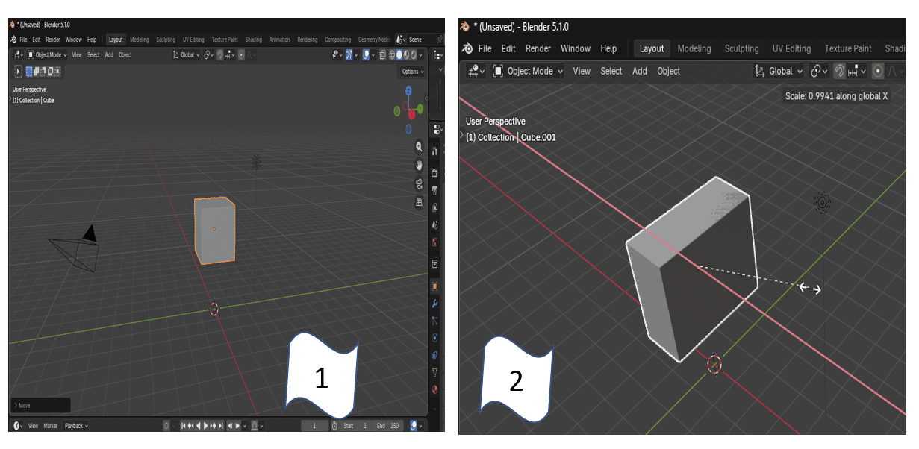The image size is (919, 449).
Task: Open the Add menu in right window header
Action: [x=640, y=71]
